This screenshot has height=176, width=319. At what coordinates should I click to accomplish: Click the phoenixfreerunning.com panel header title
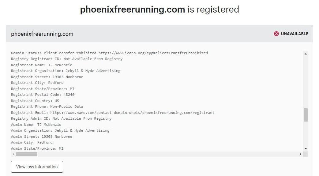click(x=42, y=34)
